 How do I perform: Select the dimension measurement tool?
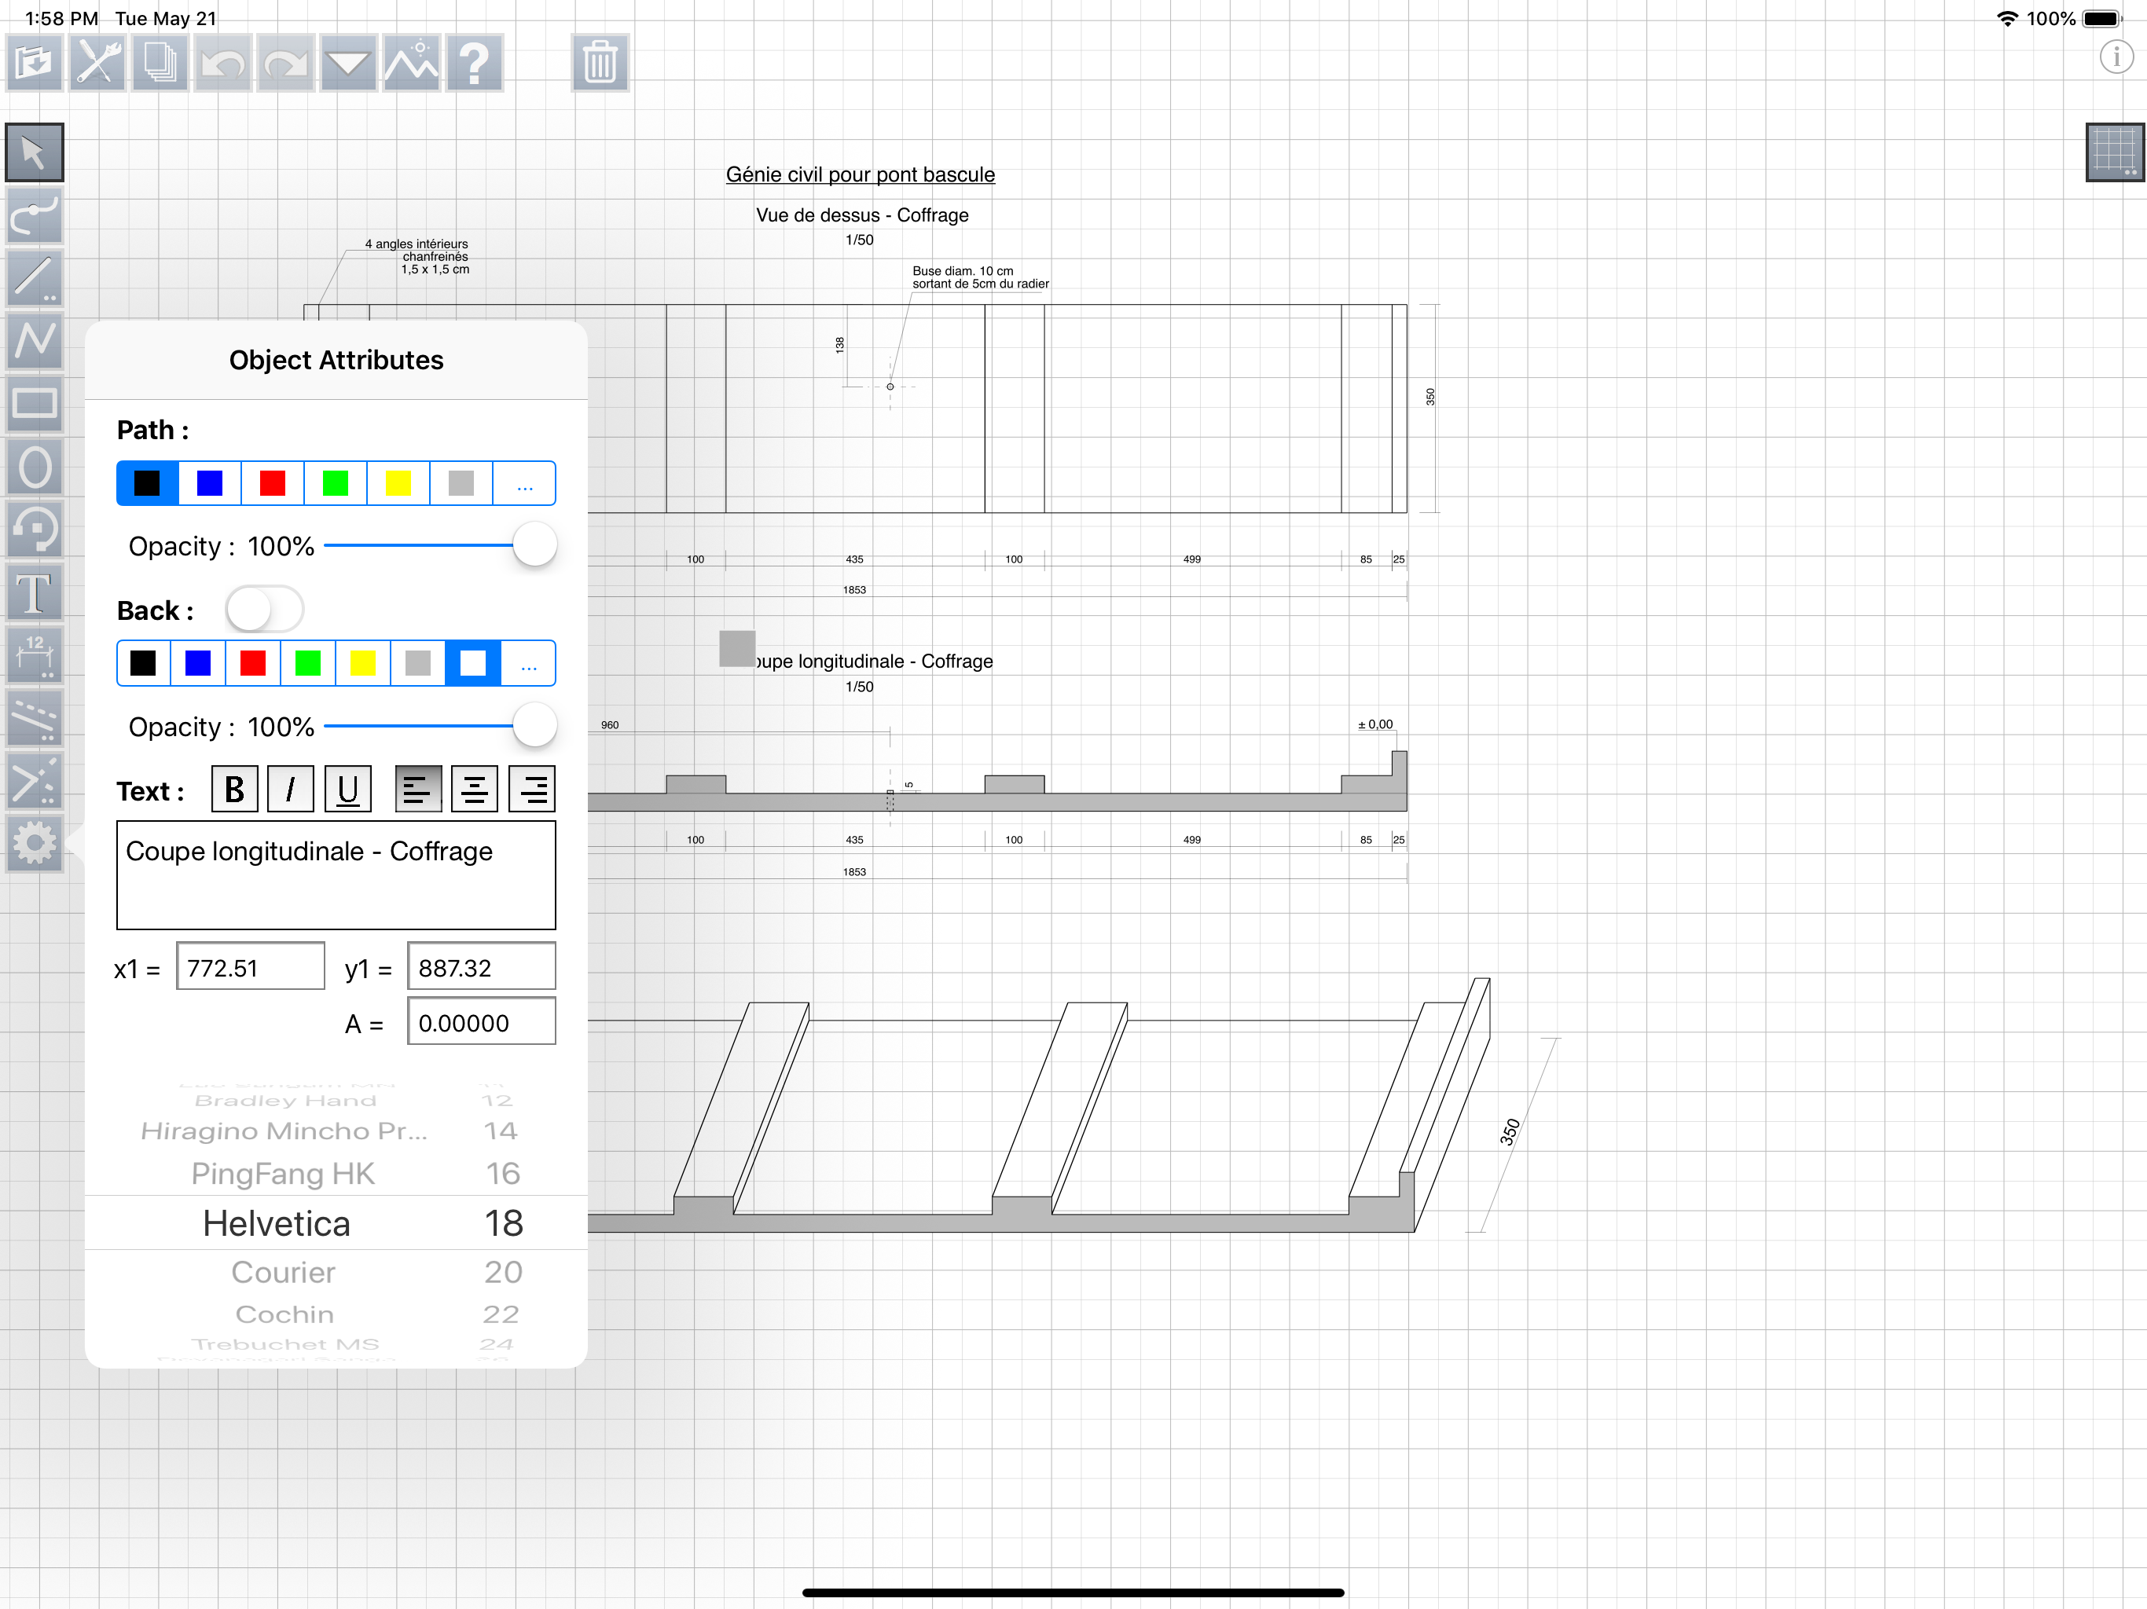click(x=34, y=655)
